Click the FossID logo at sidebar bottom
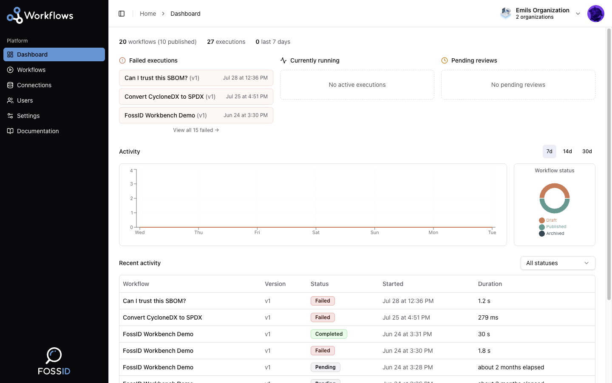 pyautogui.click(x=54, y=361)
